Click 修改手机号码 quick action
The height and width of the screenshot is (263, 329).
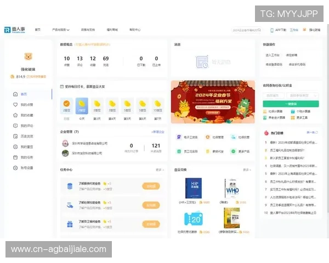297,65
